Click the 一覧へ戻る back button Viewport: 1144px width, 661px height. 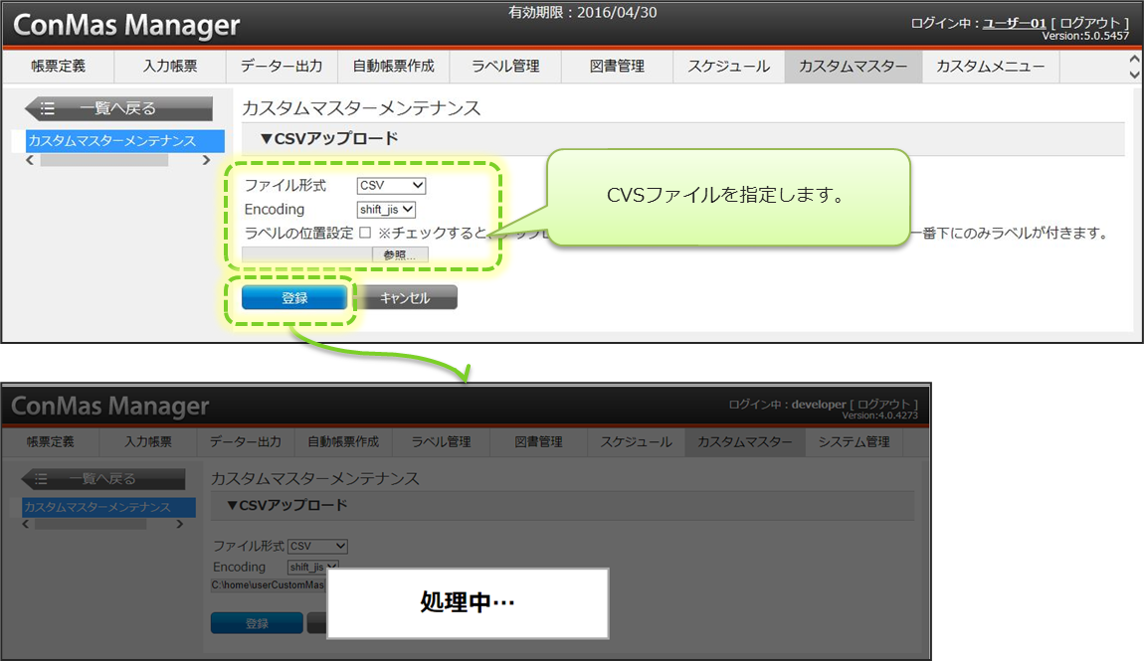pos(118,108)
